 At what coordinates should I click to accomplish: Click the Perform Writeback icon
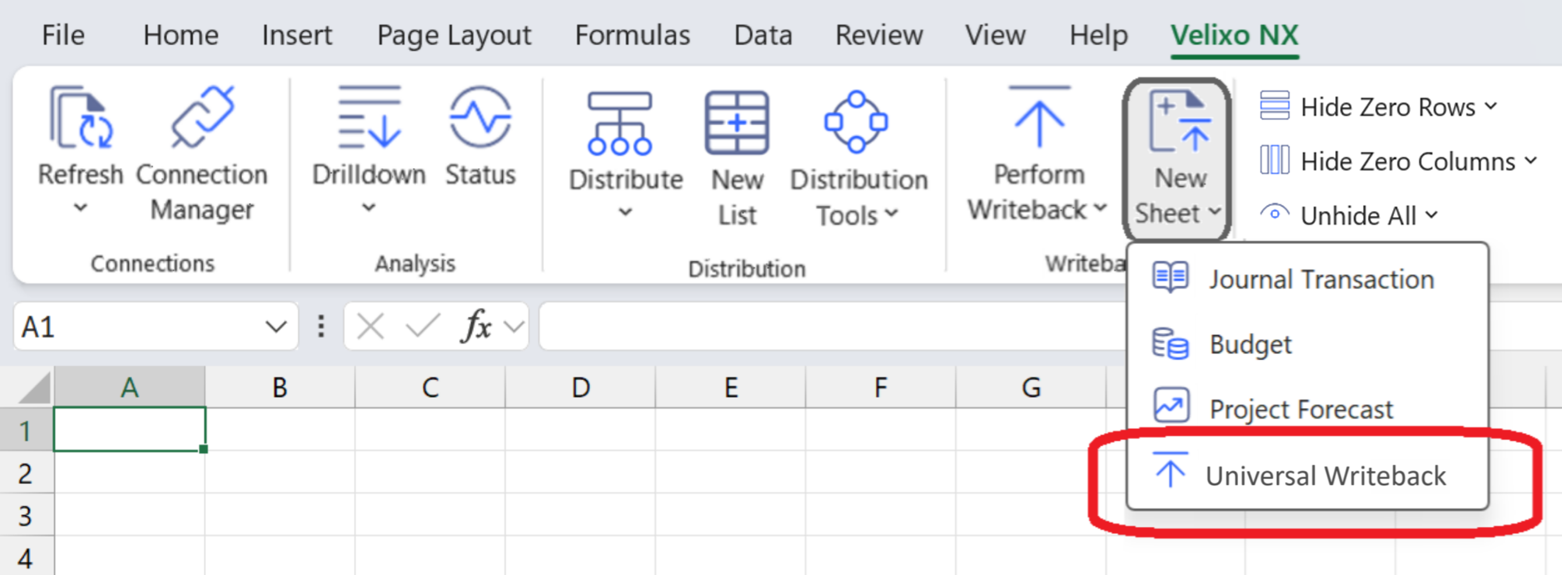coord(1039,118)
